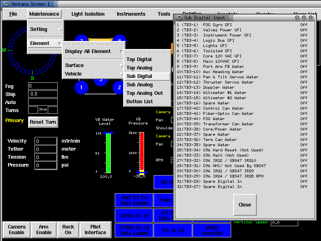
Task: Click the VB Pressure red gauge
Action: point(142,152)
